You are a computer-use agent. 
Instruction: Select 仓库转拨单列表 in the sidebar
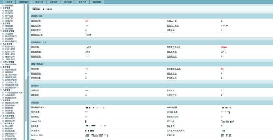(12, 85)
